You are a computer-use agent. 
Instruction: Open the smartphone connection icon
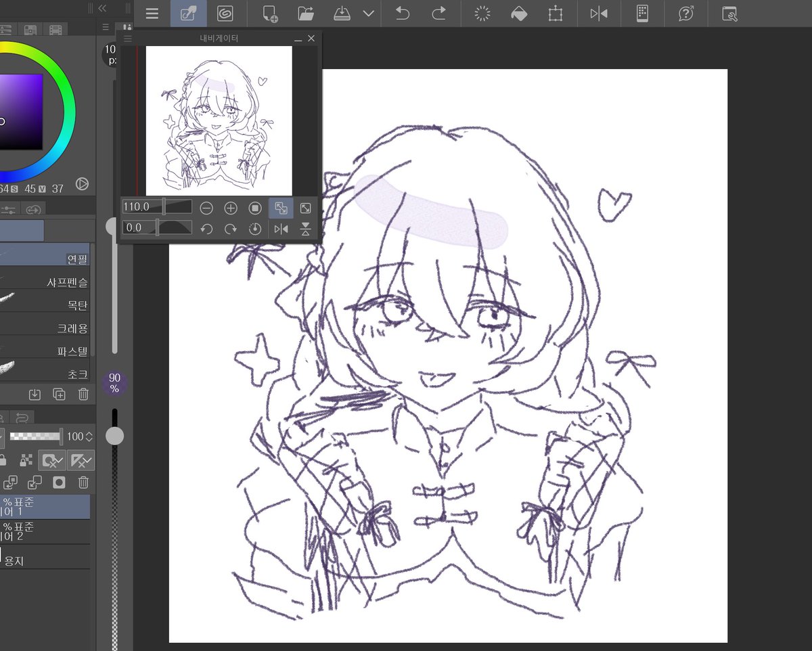(642, 14)
